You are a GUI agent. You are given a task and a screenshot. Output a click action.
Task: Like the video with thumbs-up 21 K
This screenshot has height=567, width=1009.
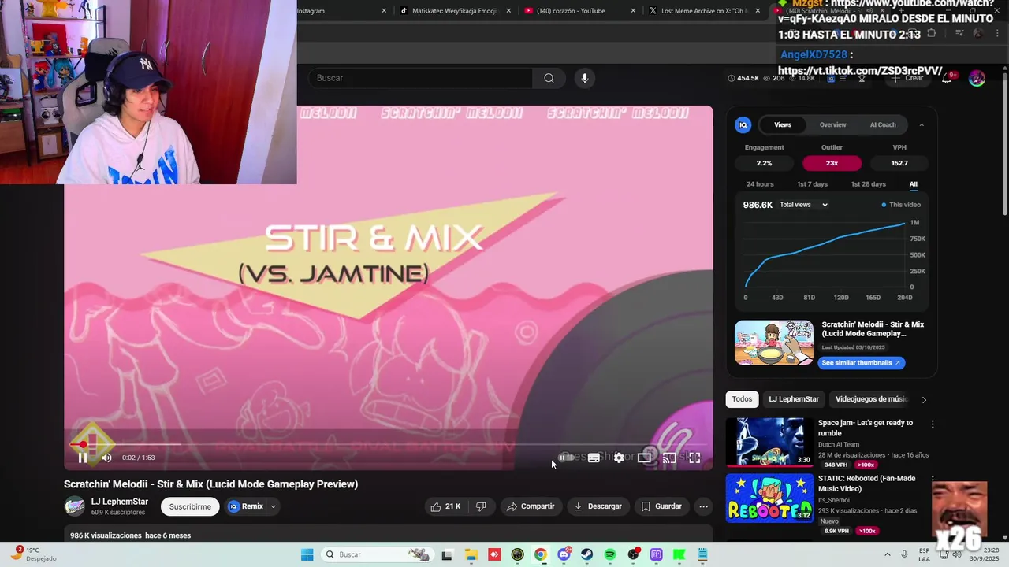445,506
